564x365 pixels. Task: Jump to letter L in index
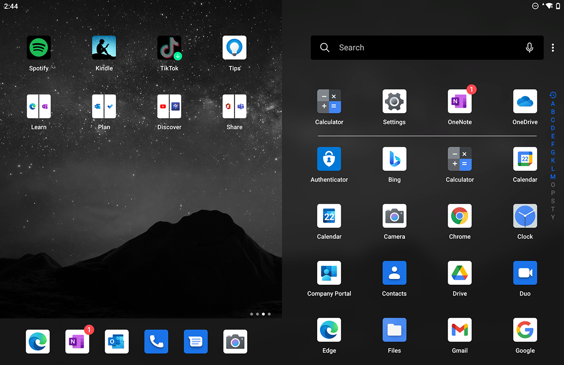(553, 168)
